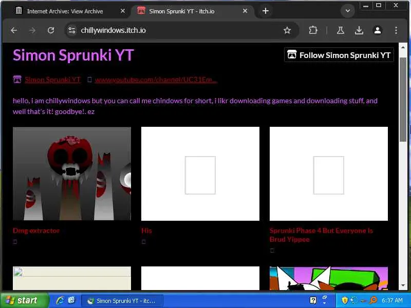Image resolution: width=411 pixels, height=308 pixels.
Task: Click the itch.io icon beside profile link
Action: (17, 80)
